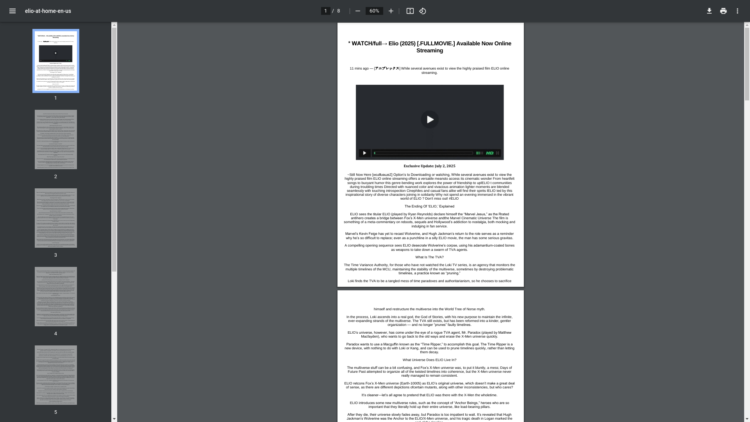Screen dimensions: 750x422
Task: Click the video progress bar
Action: [x=423, y=153]
